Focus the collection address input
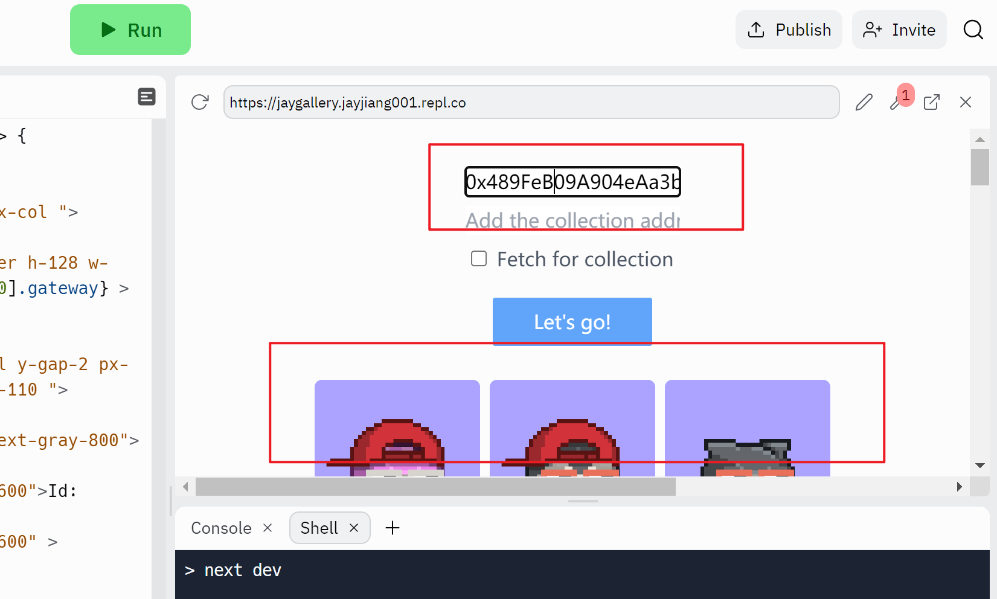 tap(572, 220)
